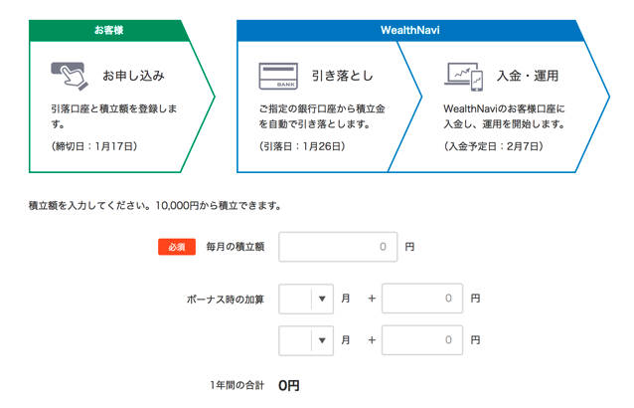The image size is (634, 408).
Task: Click the text (入金予定日：2月7日)
Action: 493,146
